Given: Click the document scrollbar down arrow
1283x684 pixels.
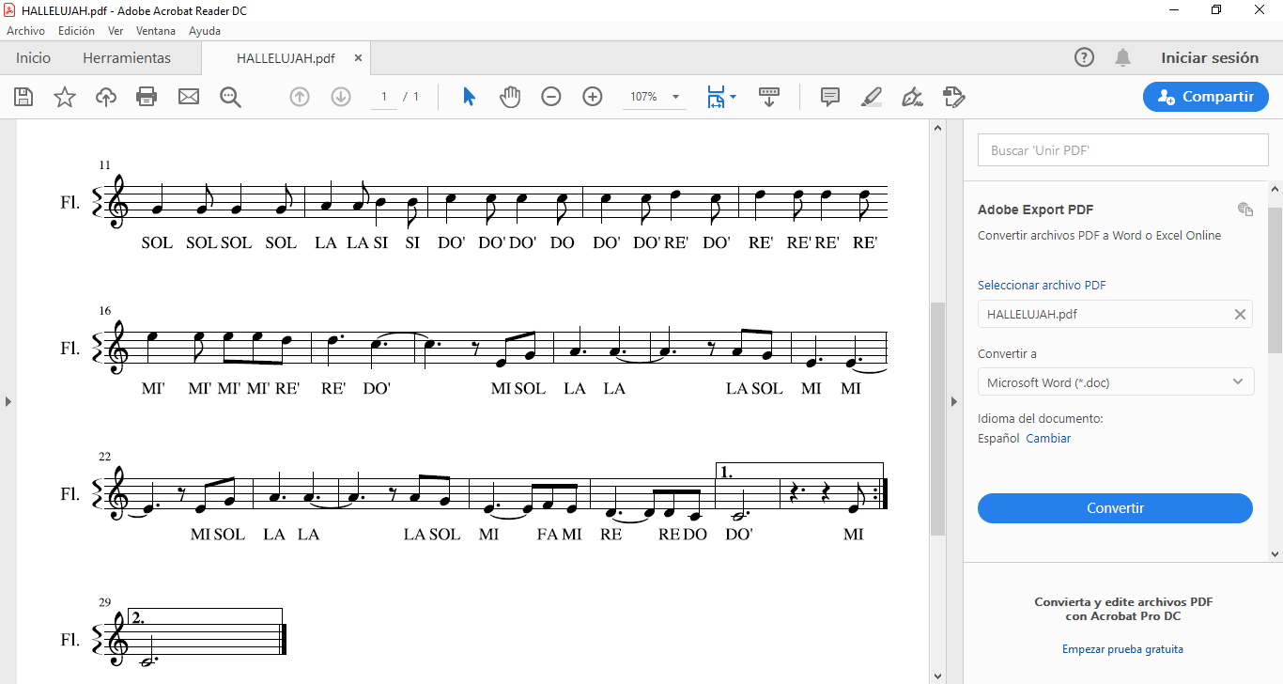Looking at the screenshot, I should click(x=937, y=676).
